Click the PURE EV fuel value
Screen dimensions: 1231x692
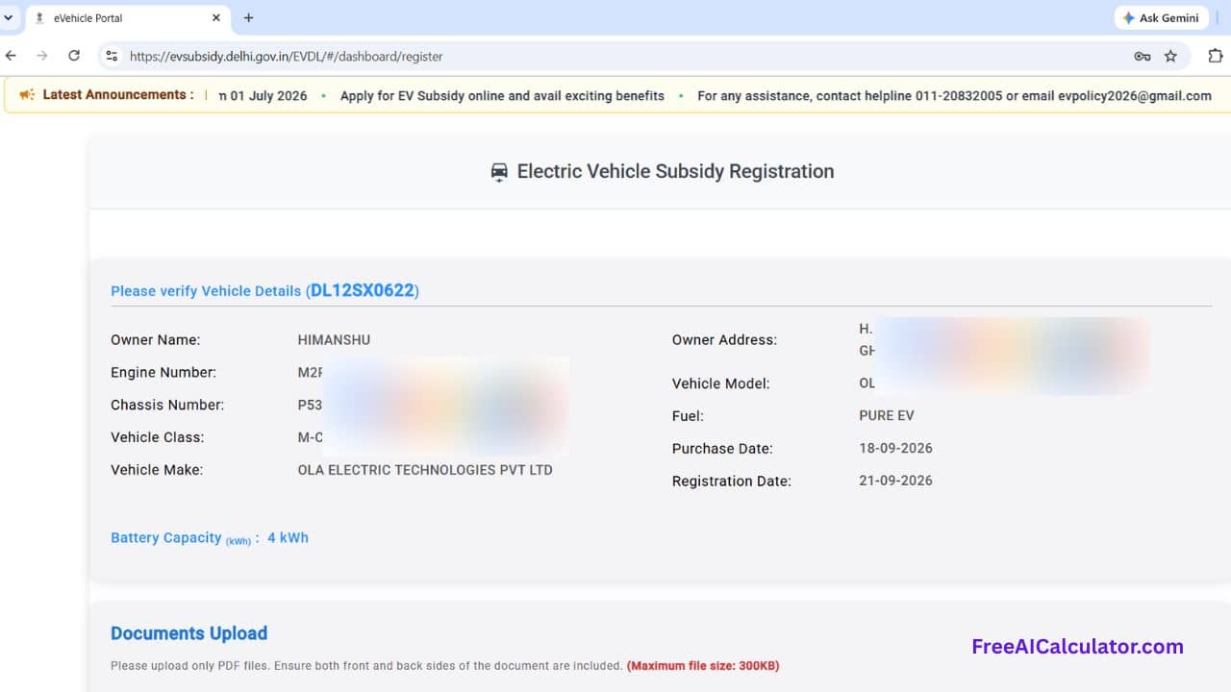pyautogui.click(x=887, y=416)
